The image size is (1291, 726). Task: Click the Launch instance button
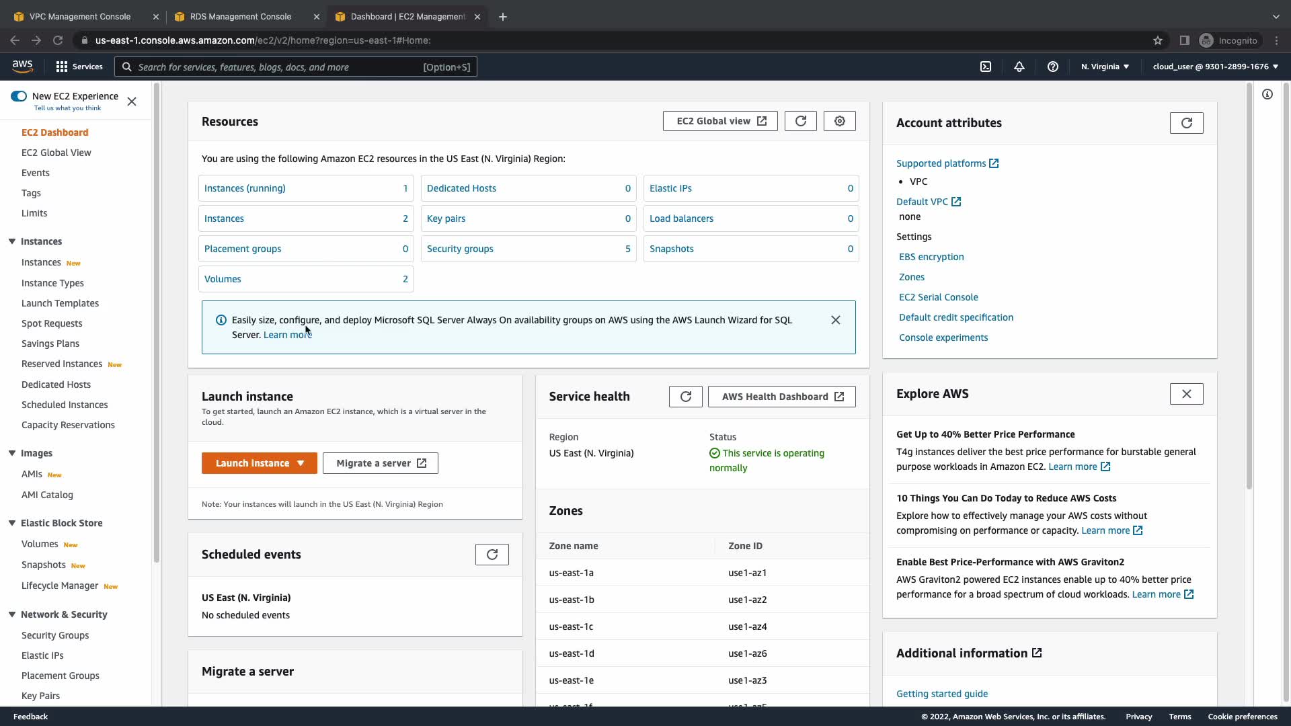(x=251, y=463)
